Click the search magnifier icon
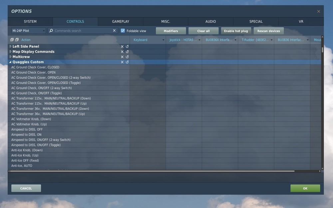Screen dimensions: 333x208 click(x=51, y=31)
